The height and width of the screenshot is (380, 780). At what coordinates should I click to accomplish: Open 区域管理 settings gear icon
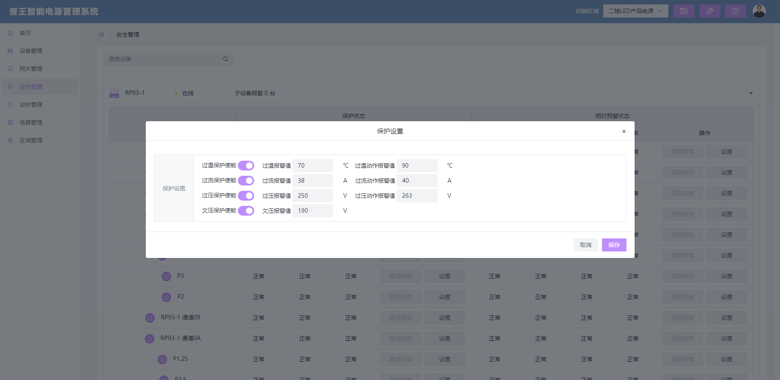click(10, 140)
